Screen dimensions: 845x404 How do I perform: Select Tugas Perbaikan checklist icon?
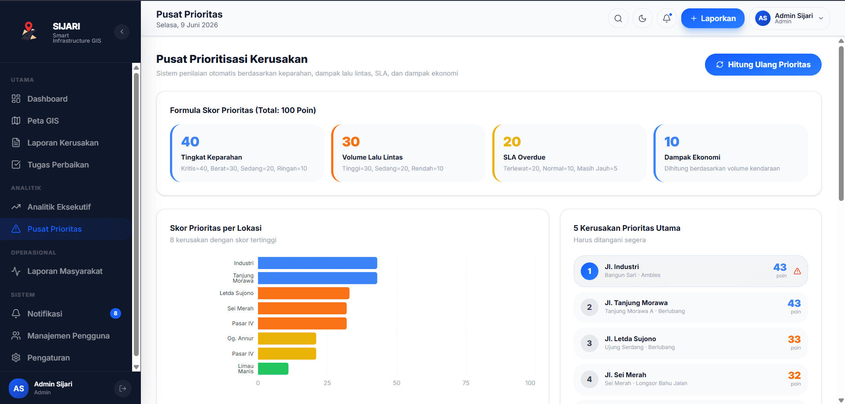[x=16, y=165]
